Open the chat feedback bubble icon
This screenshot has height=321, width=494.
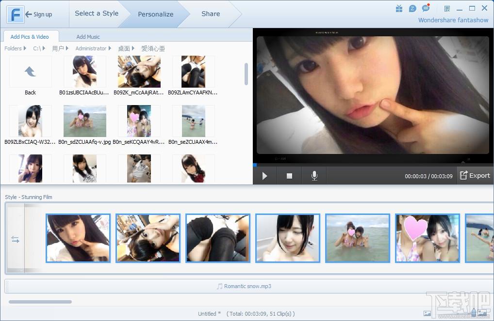click(x=426, y=8)
